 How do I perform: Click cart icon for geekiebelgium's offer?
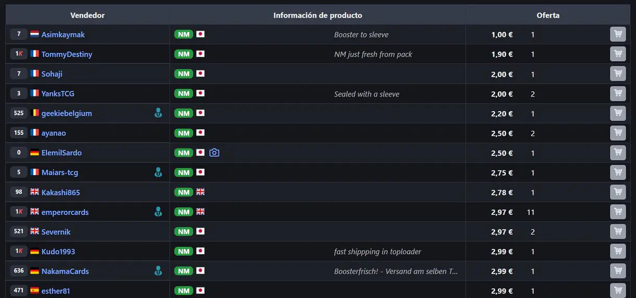click(x=618, y=114)
